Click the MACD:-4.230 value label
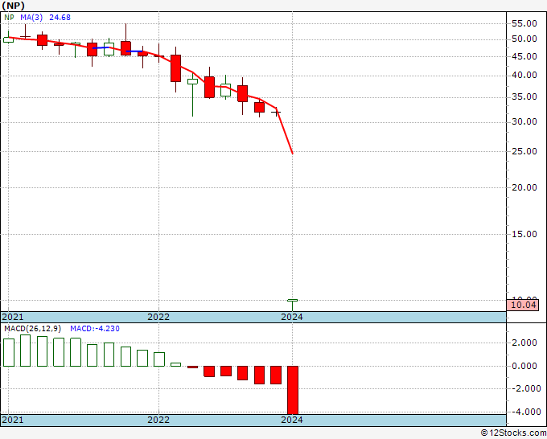Image resolution: width=547 pixels, height=439 pixels. tap(95, 329)
